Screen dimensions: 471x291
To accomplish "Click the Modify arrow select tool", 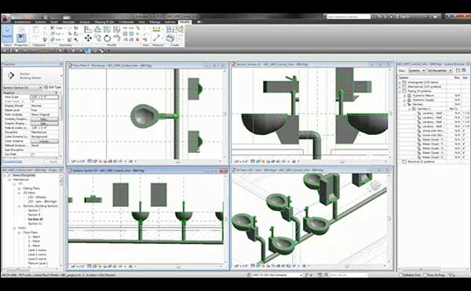I will point(7,34).
